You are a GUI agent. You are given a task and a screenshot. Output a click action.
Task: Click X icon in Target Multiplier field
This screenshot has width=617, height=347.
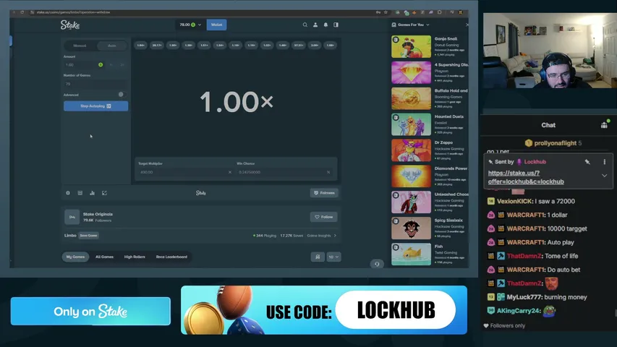(x=230, y=172)
